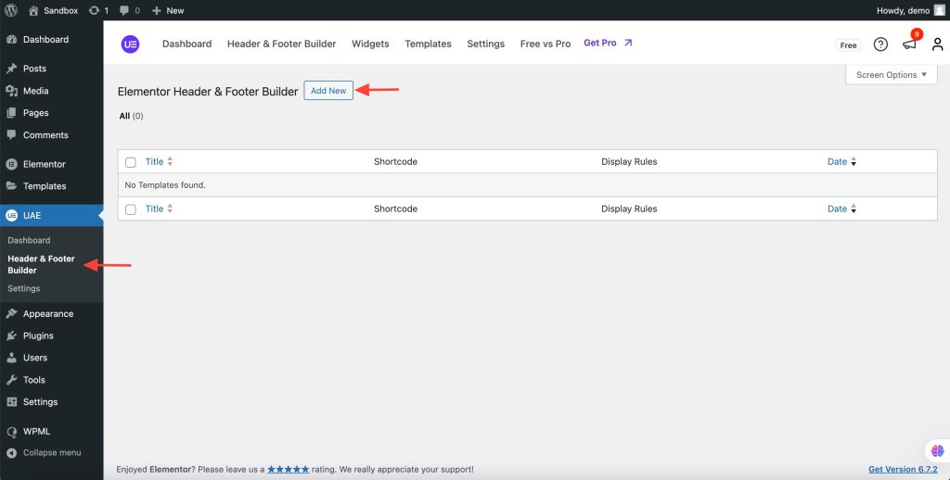Click the user avatar in admin bar
The height and width of the screenshot is (480, 950).
point(939,10)
